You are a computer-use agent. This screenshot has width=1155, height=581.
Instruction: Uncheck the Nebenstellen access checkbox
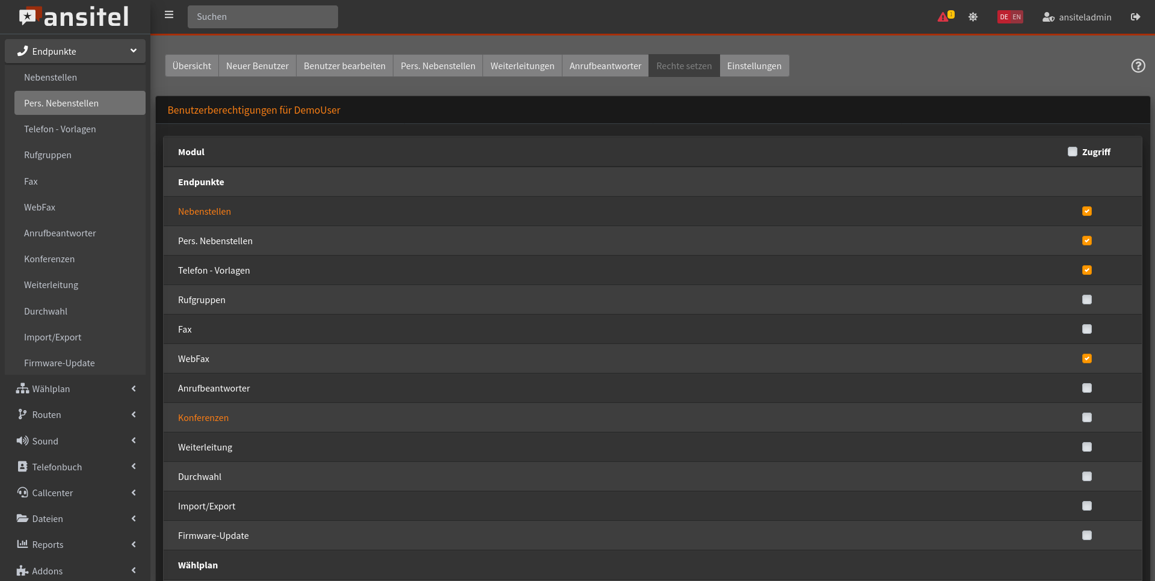1086,211
